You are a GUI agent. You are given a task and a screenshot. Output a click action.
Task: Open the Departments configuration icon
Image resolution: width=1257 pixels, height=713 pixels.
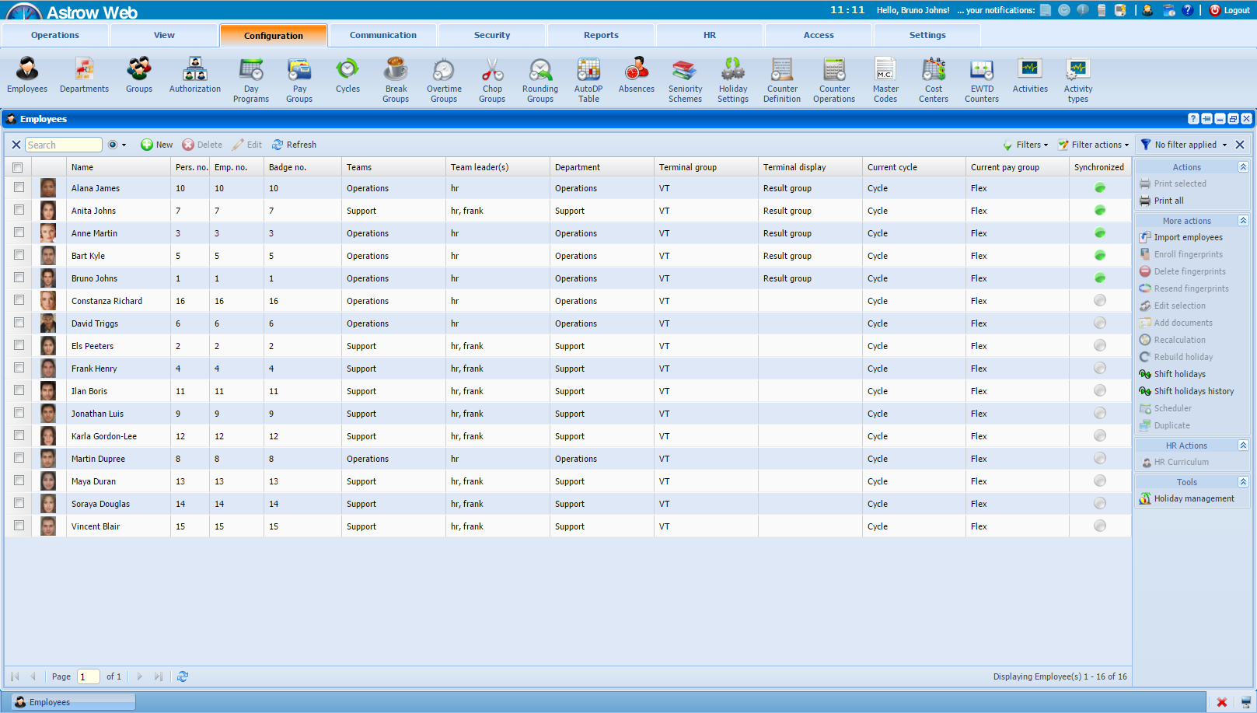(x=84, y=71)
